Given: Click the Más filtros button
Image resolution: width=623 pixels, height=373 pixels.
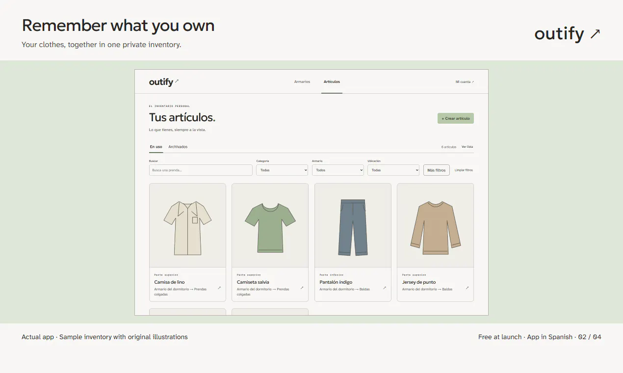Looking at the screenshot, I should [x=437, y=170].
